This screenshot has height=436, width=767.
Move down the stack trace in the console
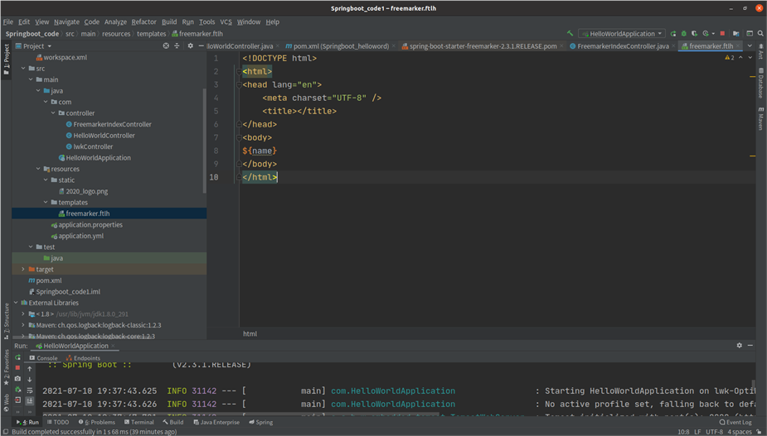click(x=29, y=380)
